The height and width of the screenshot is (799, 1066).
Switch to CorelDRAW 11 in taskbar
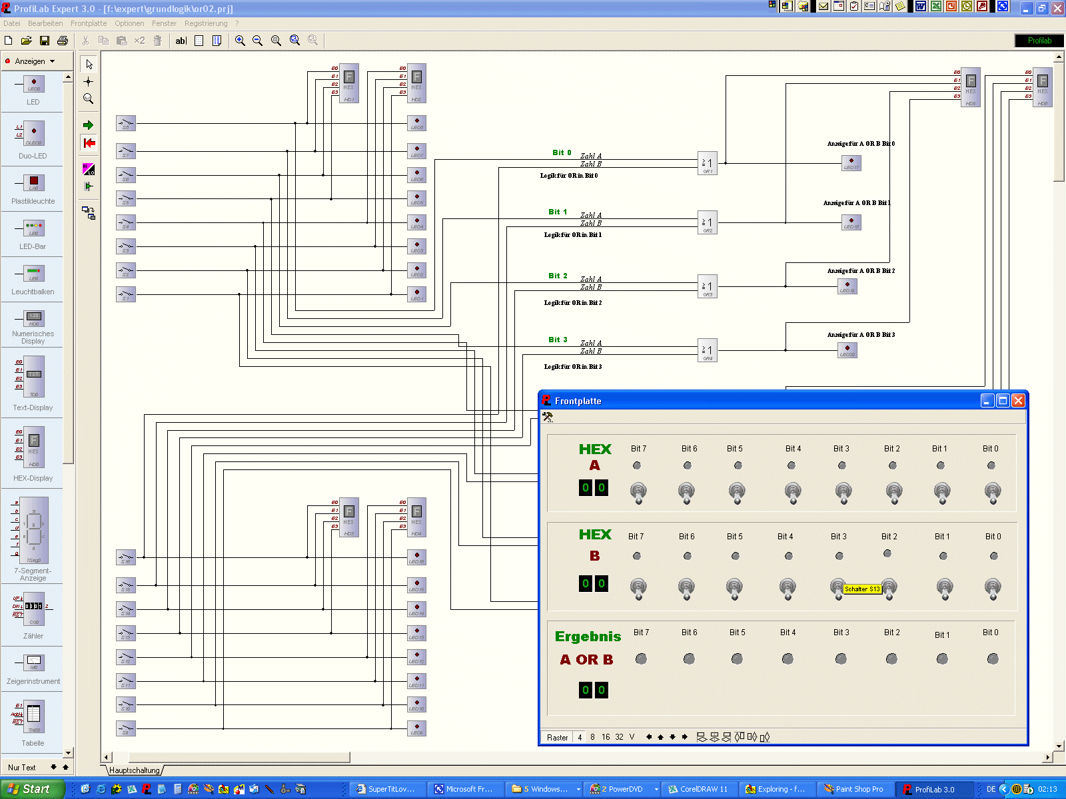[698, 789]
